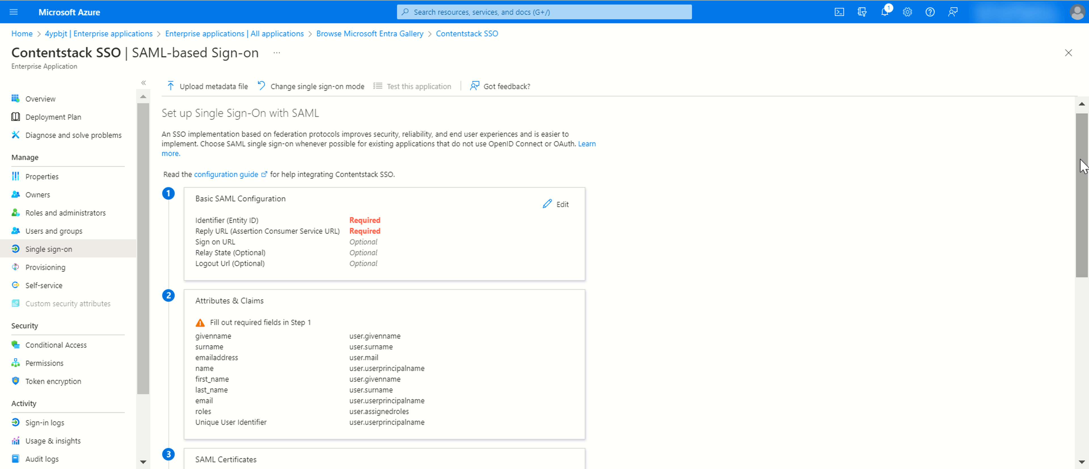This screenshot has width=1089, height=469.
Task: Click the pencil icon for Basic SAML Configuration
Action: tap(547, 204)
